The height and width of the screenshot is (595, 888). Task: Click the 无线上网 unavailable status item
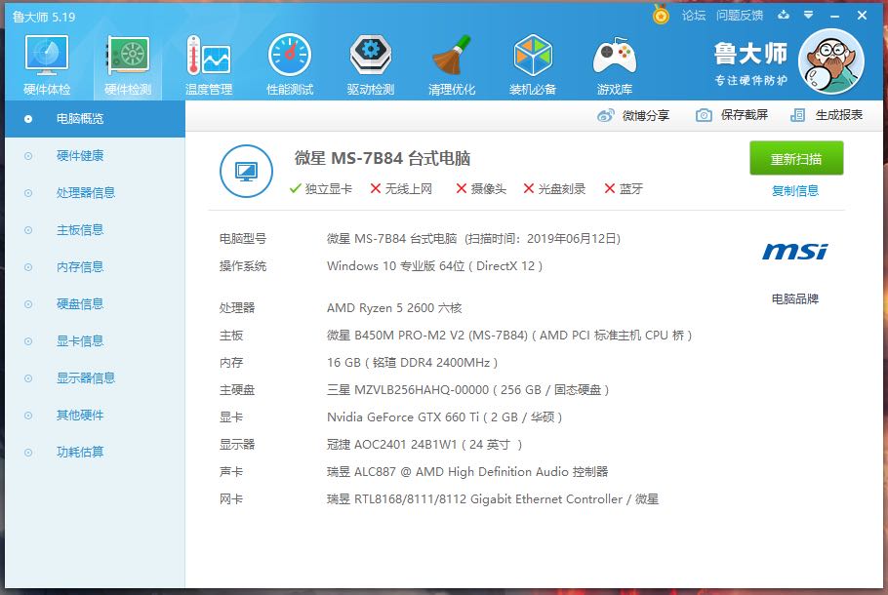pyautogui.click(x=401, y=189)
